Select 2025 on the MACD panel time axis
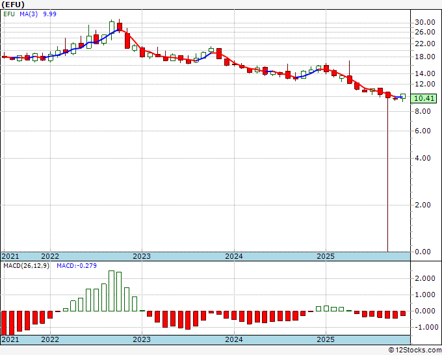The width and height of the screenshot is (442, 355). [326, 339]
